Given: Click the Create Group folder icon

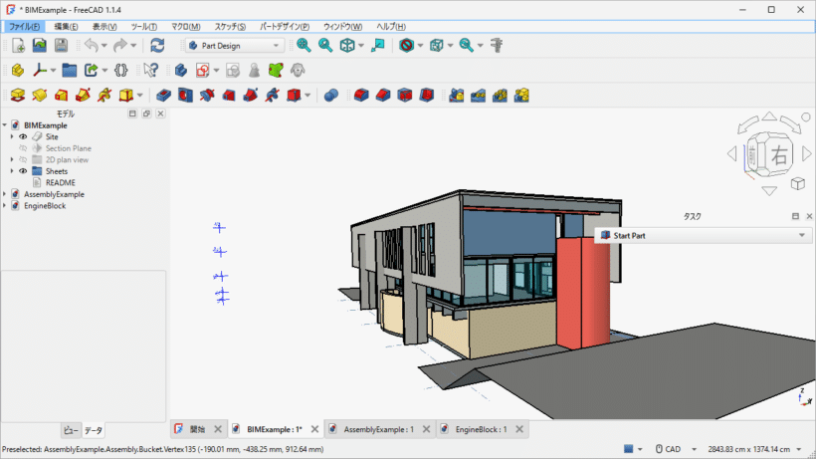Looking at the screenshot, I should tap(70, 71).
